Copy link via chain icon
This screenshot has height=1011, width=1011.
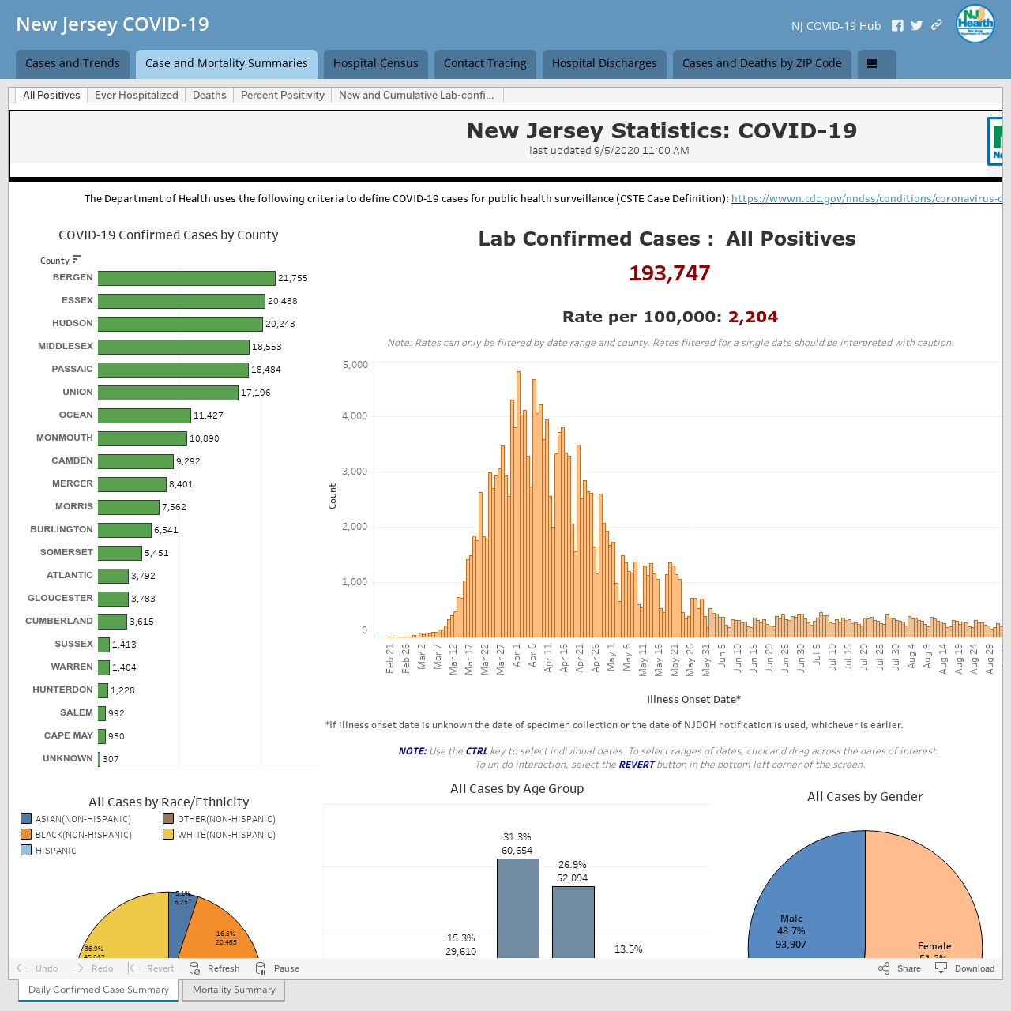(936, 25)
